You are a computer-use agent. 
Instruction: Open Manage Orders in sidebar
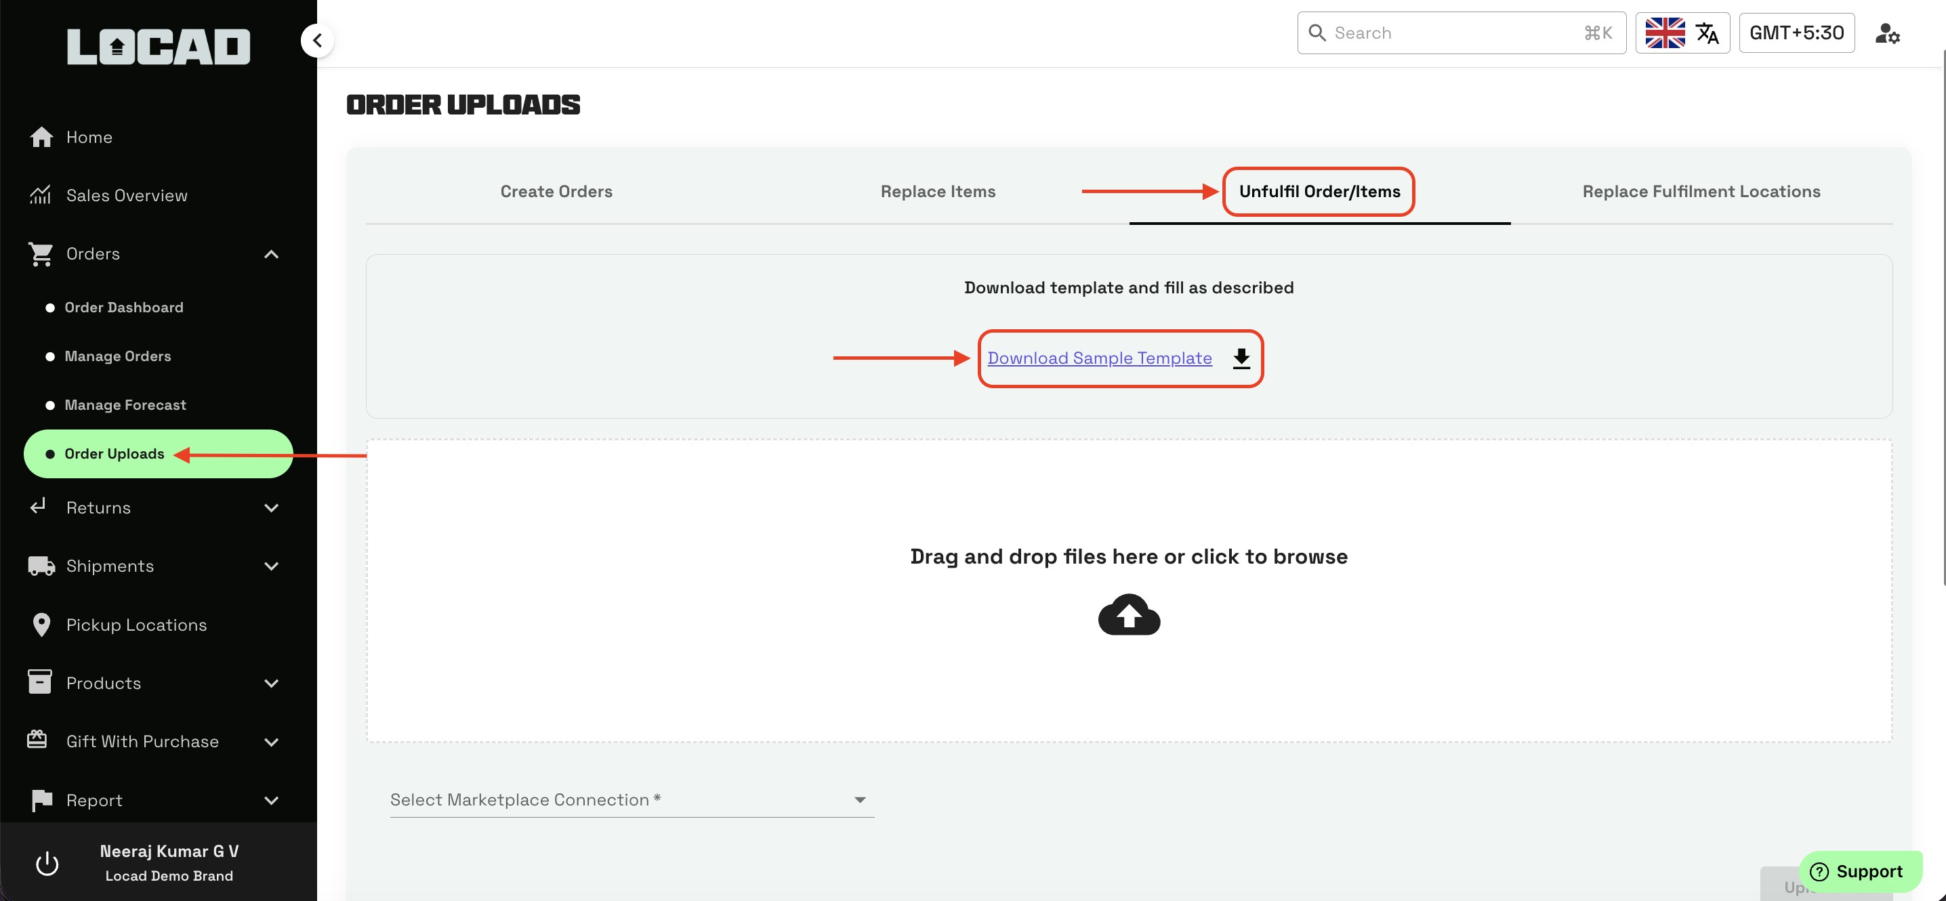pos(118,356)
